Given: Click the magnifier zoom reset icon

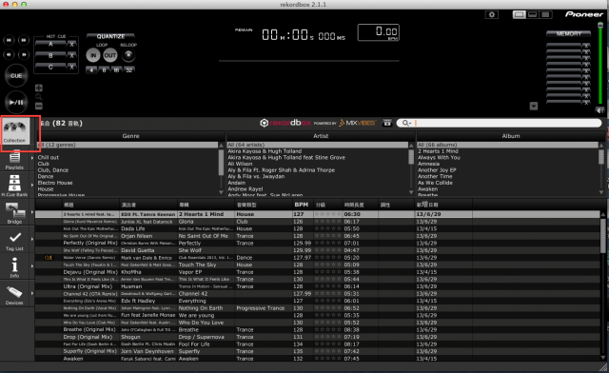Looking at the screenshot, I should click(x=38, y=97).
